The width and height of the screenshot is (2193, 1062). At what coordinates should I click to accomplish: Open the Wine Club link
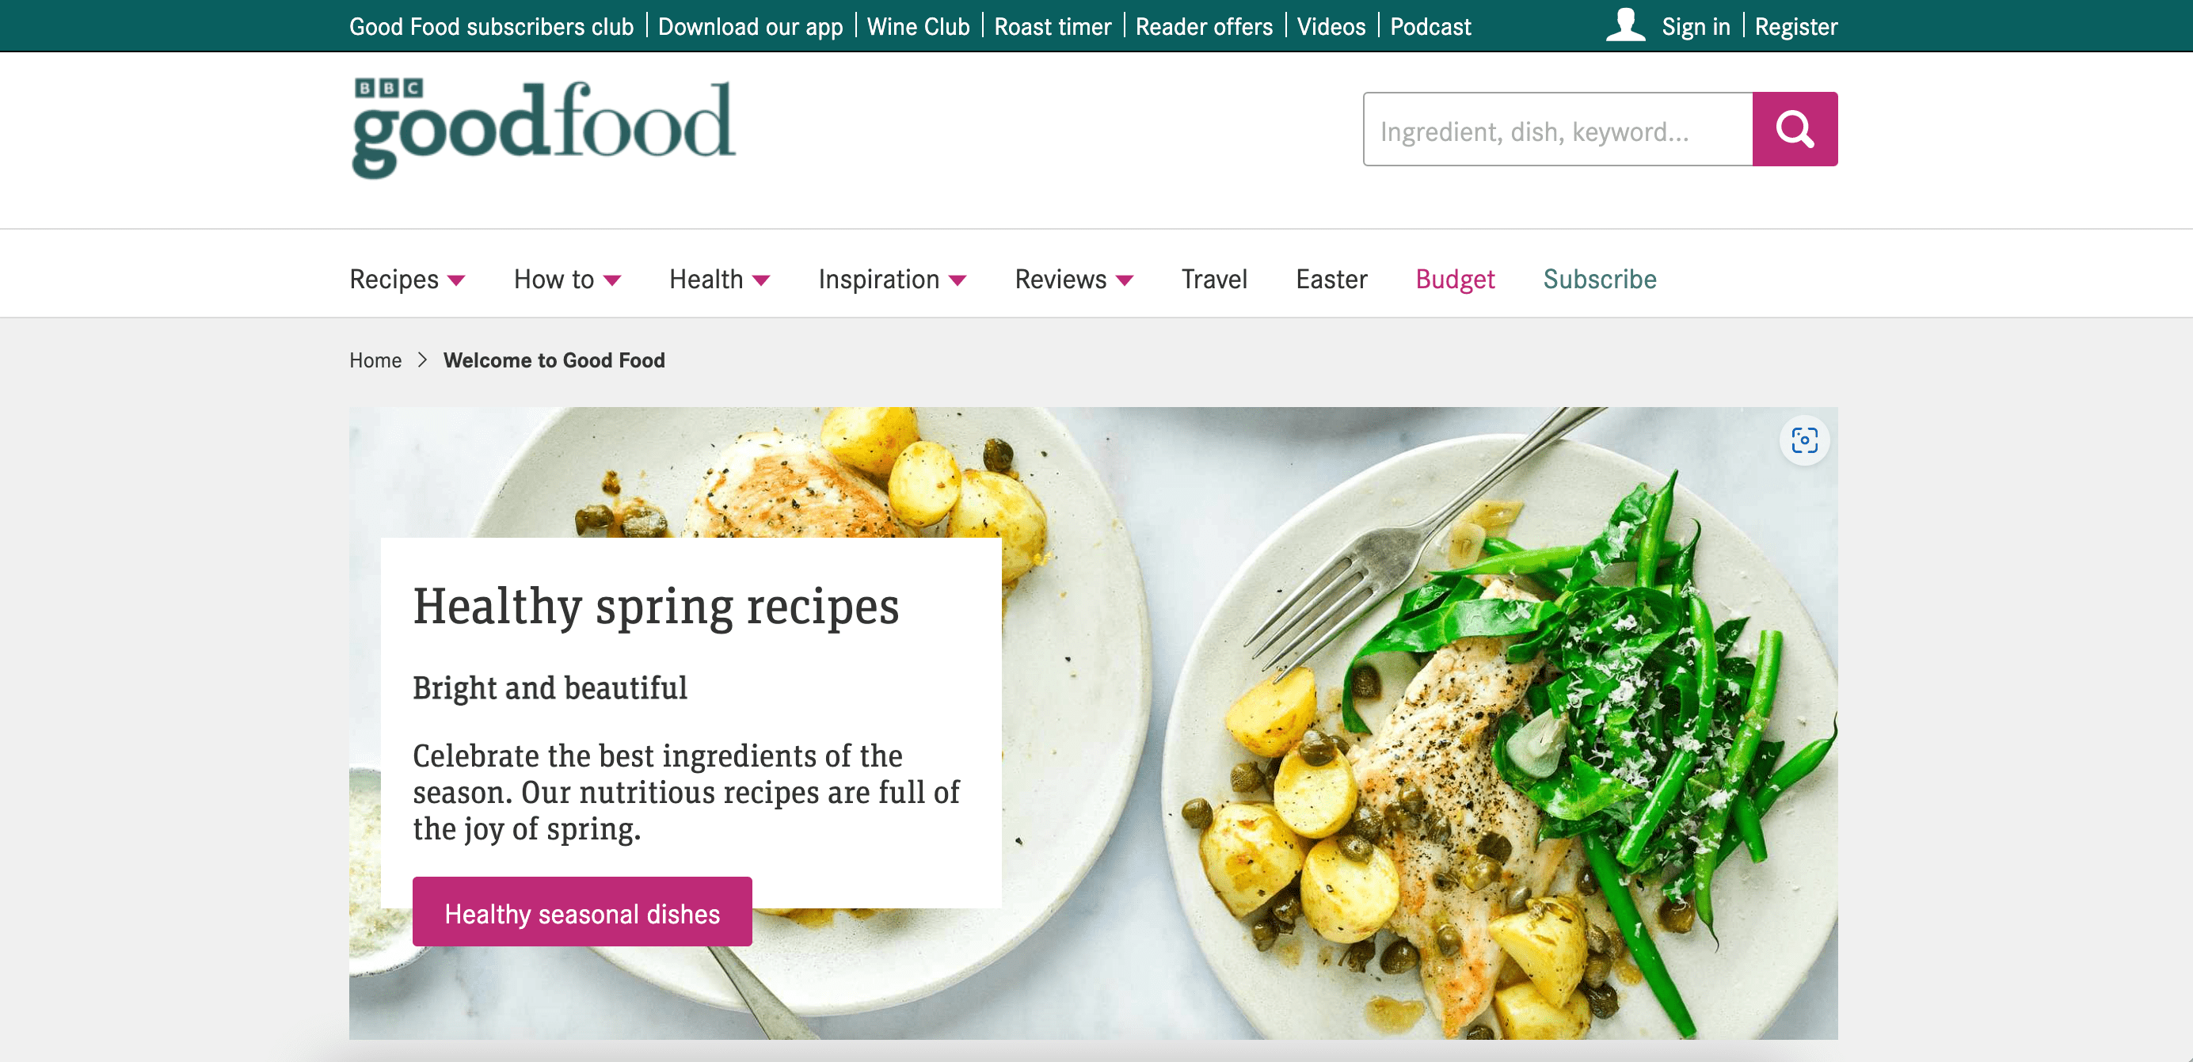[x=918, y=26]
